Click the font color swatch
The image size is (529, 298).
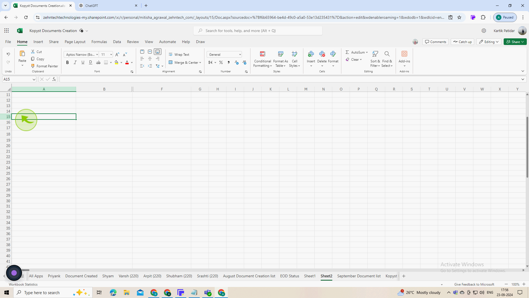coord(127,63)
